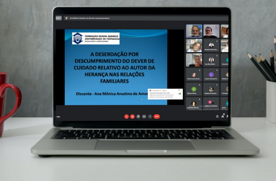Image resolution: width=276 pixels, height=181 pixels.
Task: Leave the call with red hang-up button
Action: tap(157, 117)
